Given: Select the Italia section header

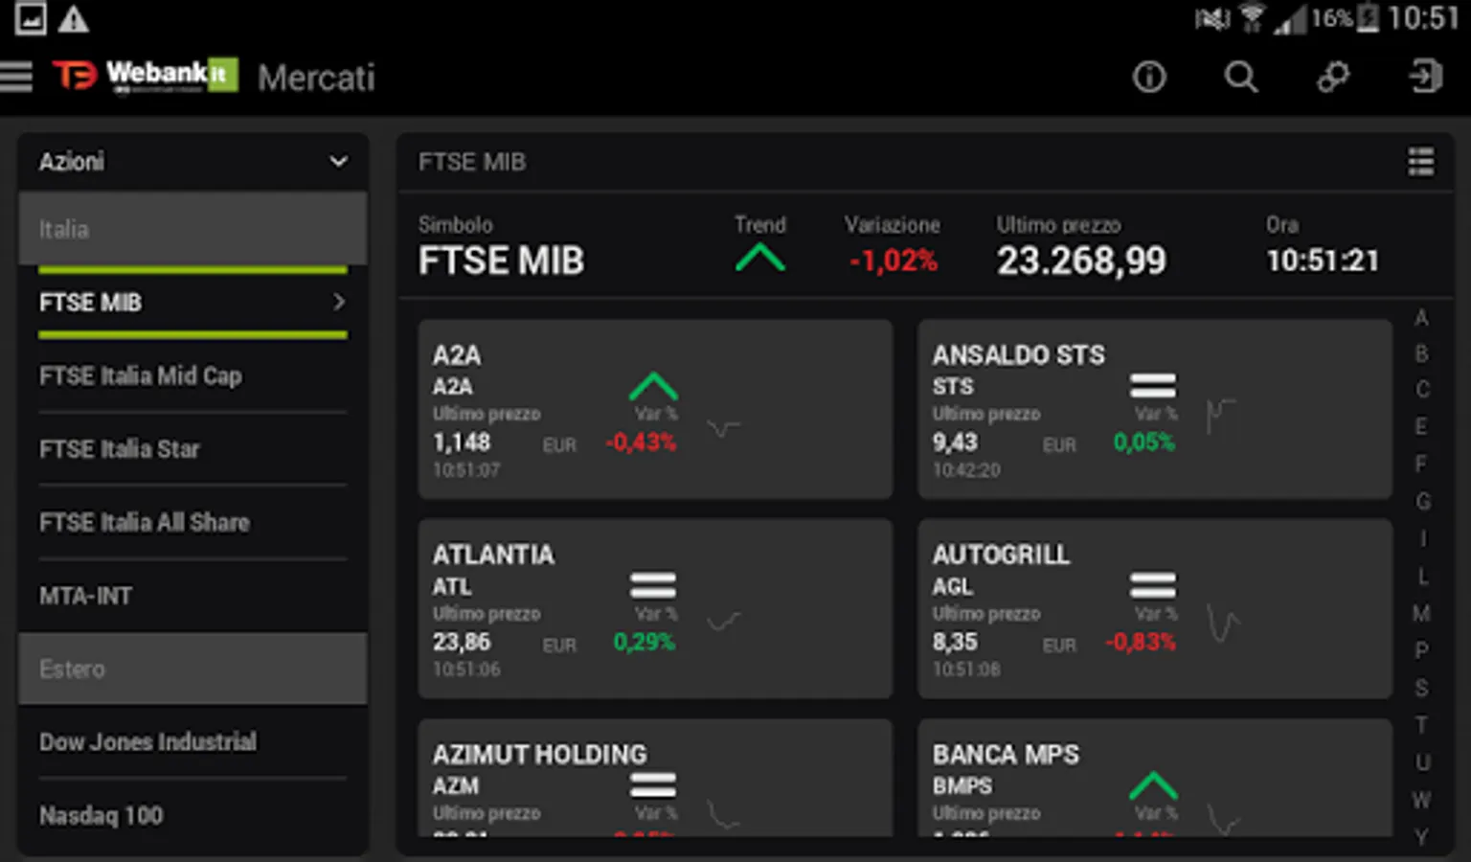Looking at the screenshot, I should (x=192, y=229).
